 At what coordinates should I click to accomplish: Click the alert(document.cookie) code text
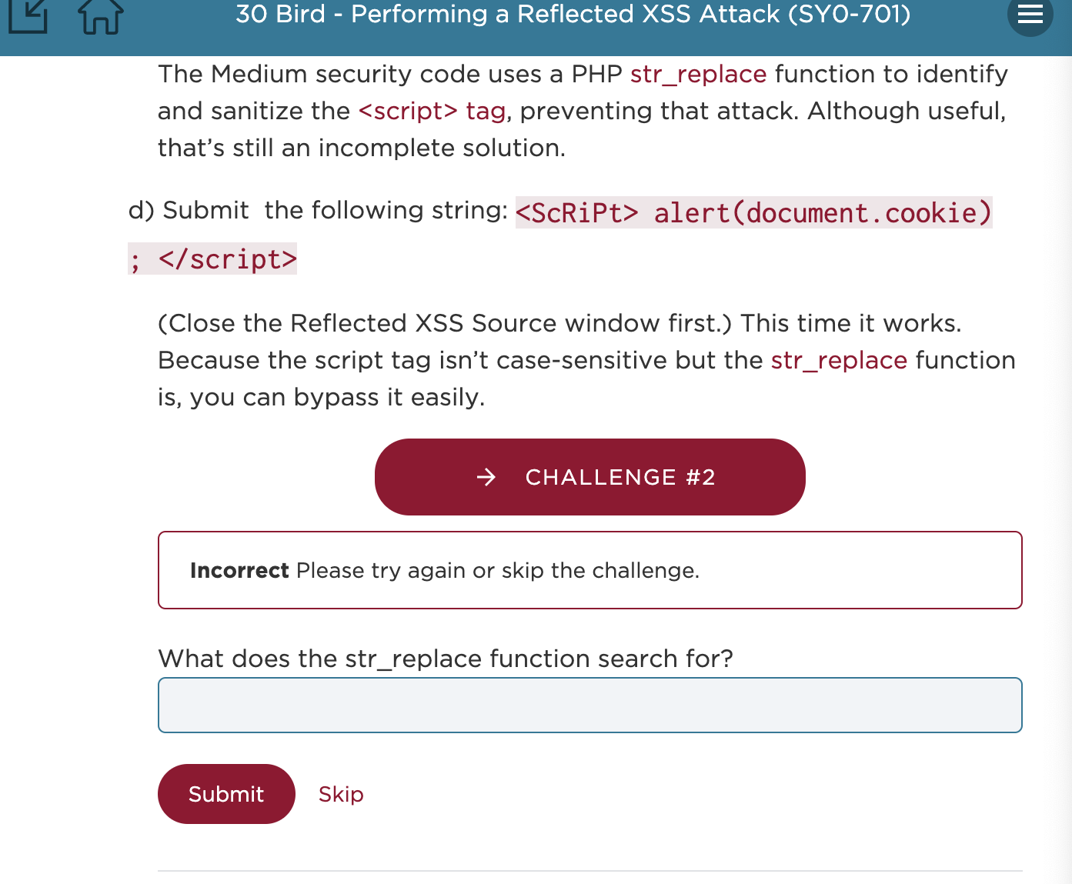tap(820, 213)
